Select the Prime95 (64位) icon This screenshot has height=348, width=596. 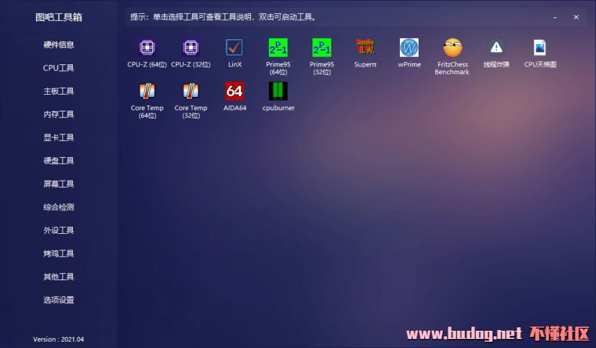point(278,48)
